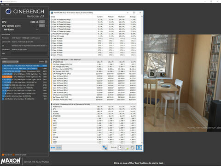Screen dimensions: 221x166
Task: Click the clock reset timer icon in HWiNFO
Action: 120,148
